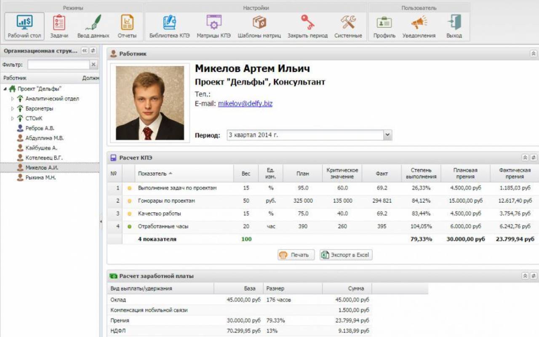Refresh the organizational structure panel
The image size is (539, 337).
(x=93, y=51)
